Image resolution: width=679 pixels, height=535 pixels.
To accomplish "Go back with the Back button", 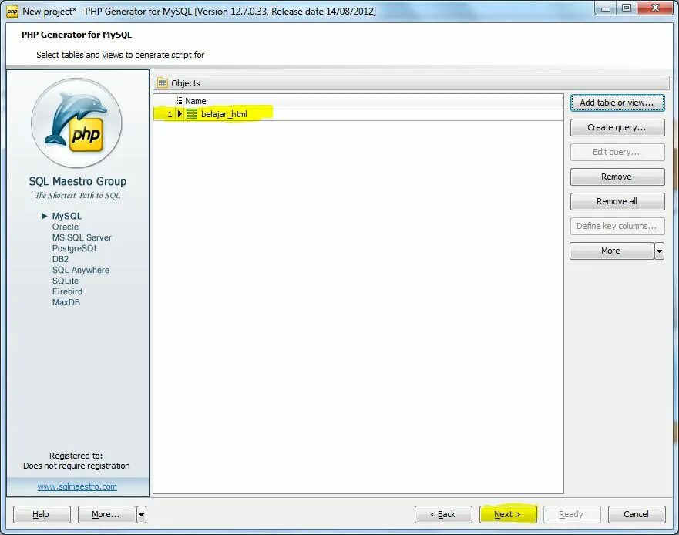I will tap(443, 515).
